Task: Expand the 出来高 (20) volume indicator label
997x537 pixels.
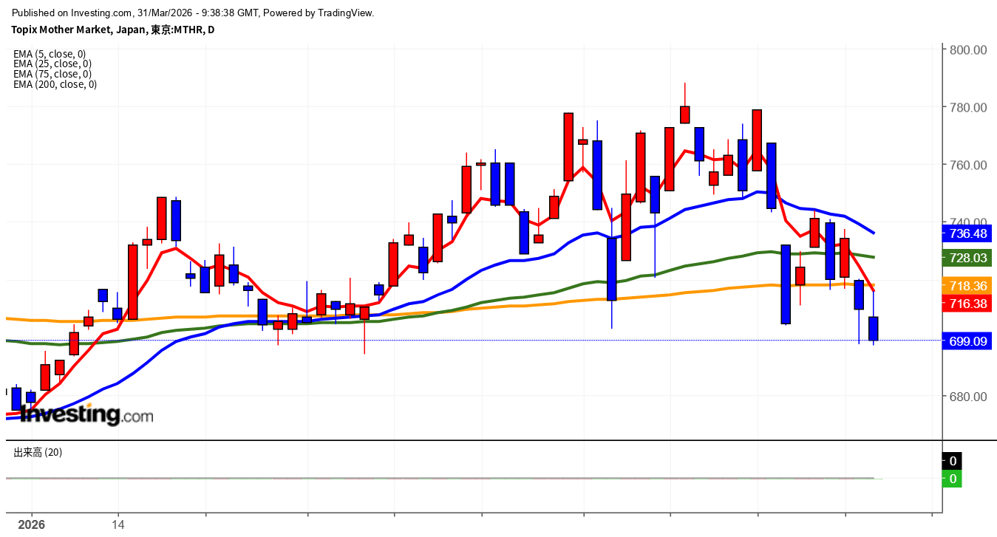Action: tap(38, 452)
